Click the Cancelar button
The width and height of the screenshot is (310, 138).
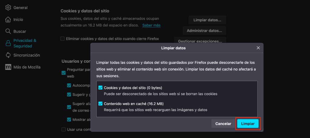click(223, 124)
